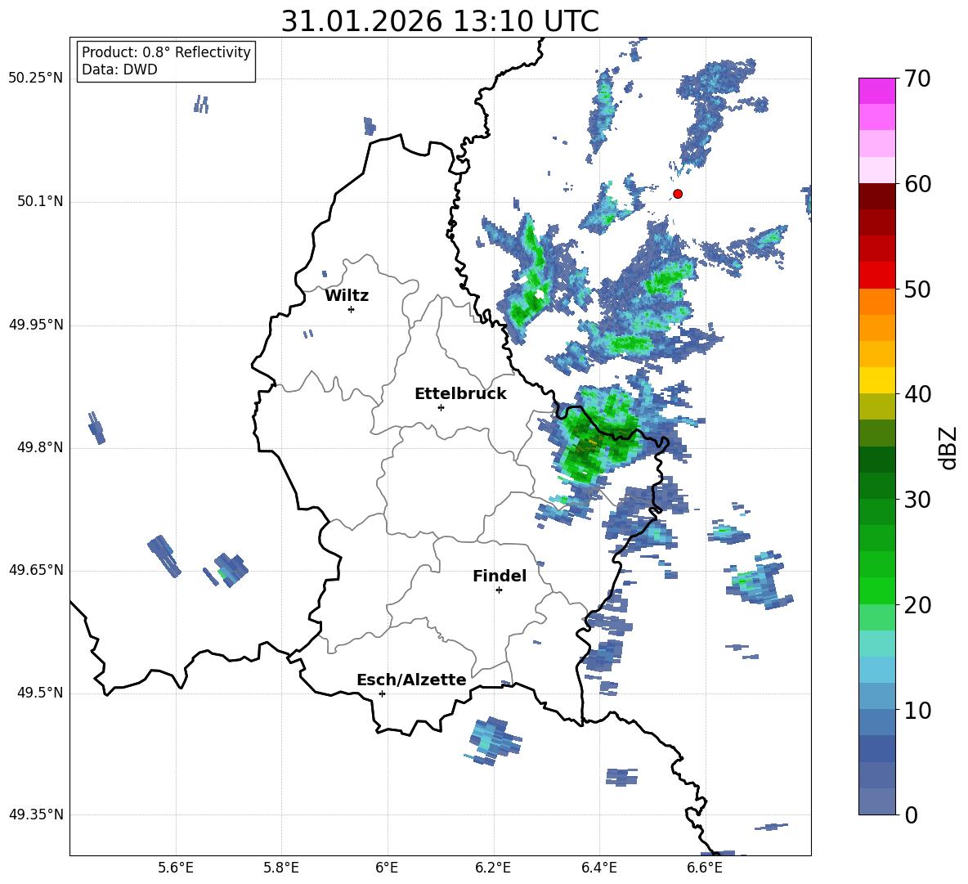Click the colorbar tick value 60
Screen dimensions: 968x884
click(918, 184)
